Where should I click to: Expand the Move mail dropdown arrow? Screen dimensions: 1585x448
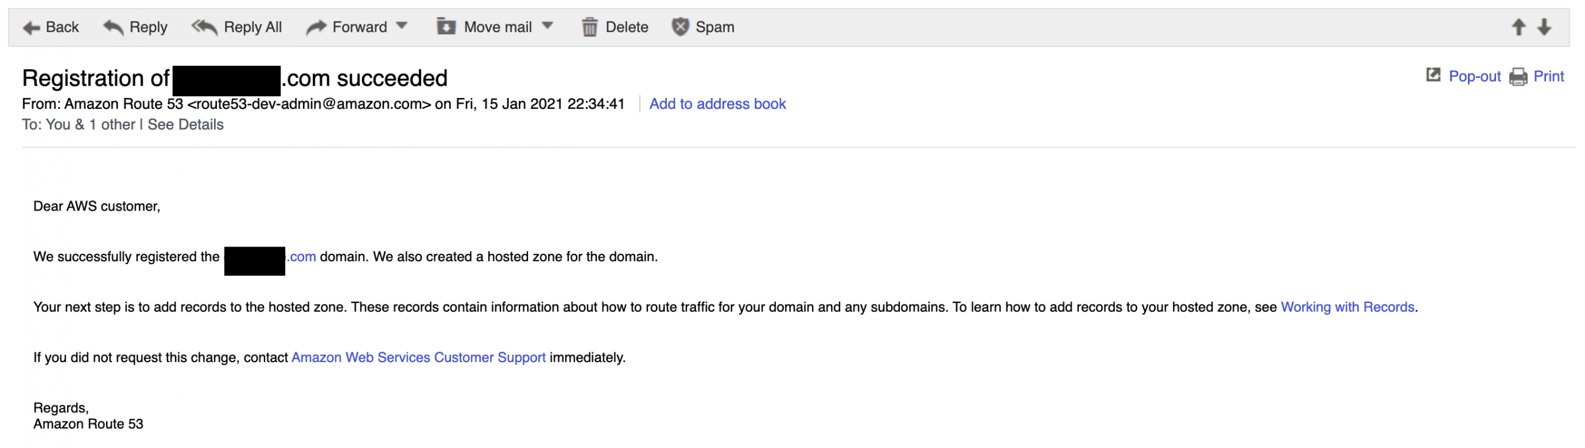click(547, 26)
